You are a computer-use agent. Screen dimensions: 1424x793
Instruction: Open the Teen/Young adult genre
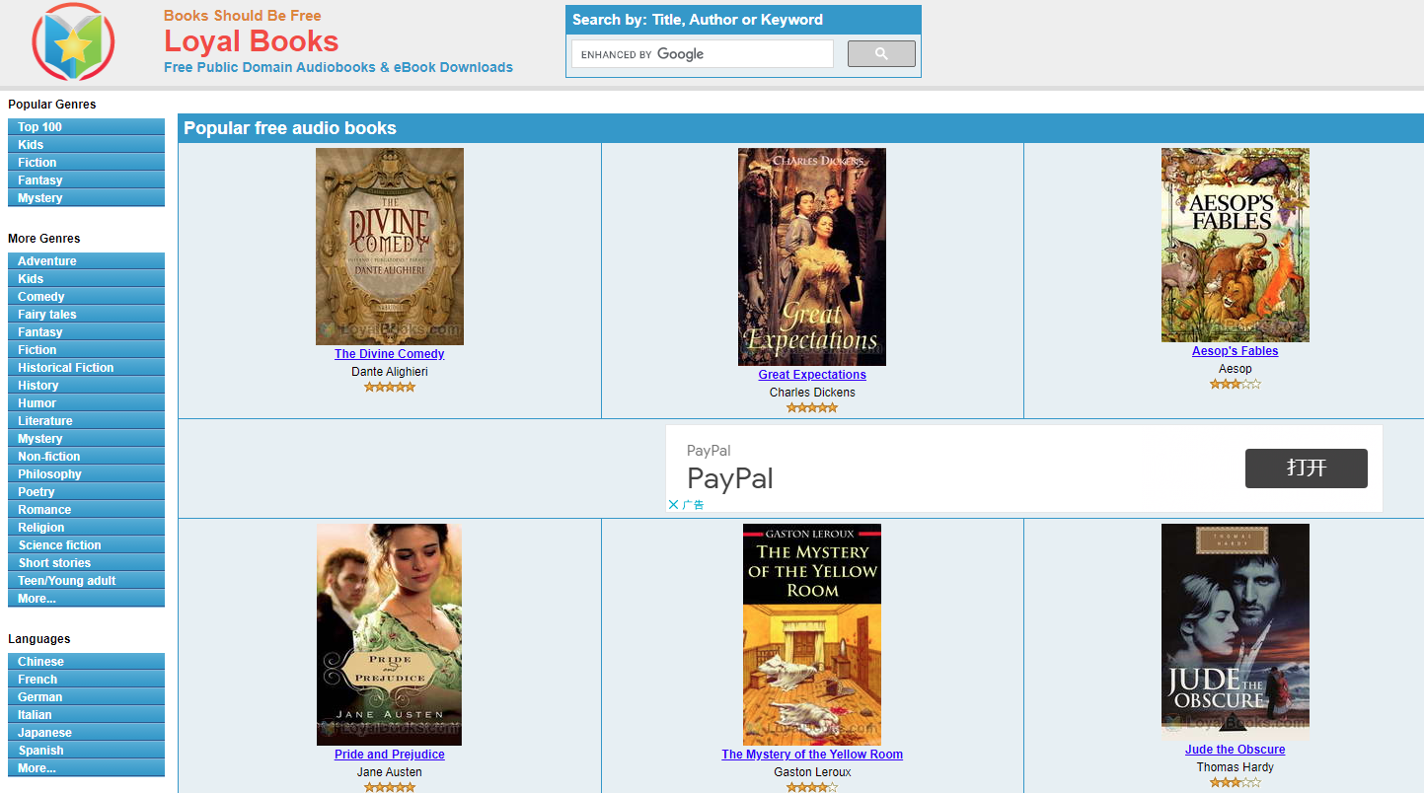point(86,581)
